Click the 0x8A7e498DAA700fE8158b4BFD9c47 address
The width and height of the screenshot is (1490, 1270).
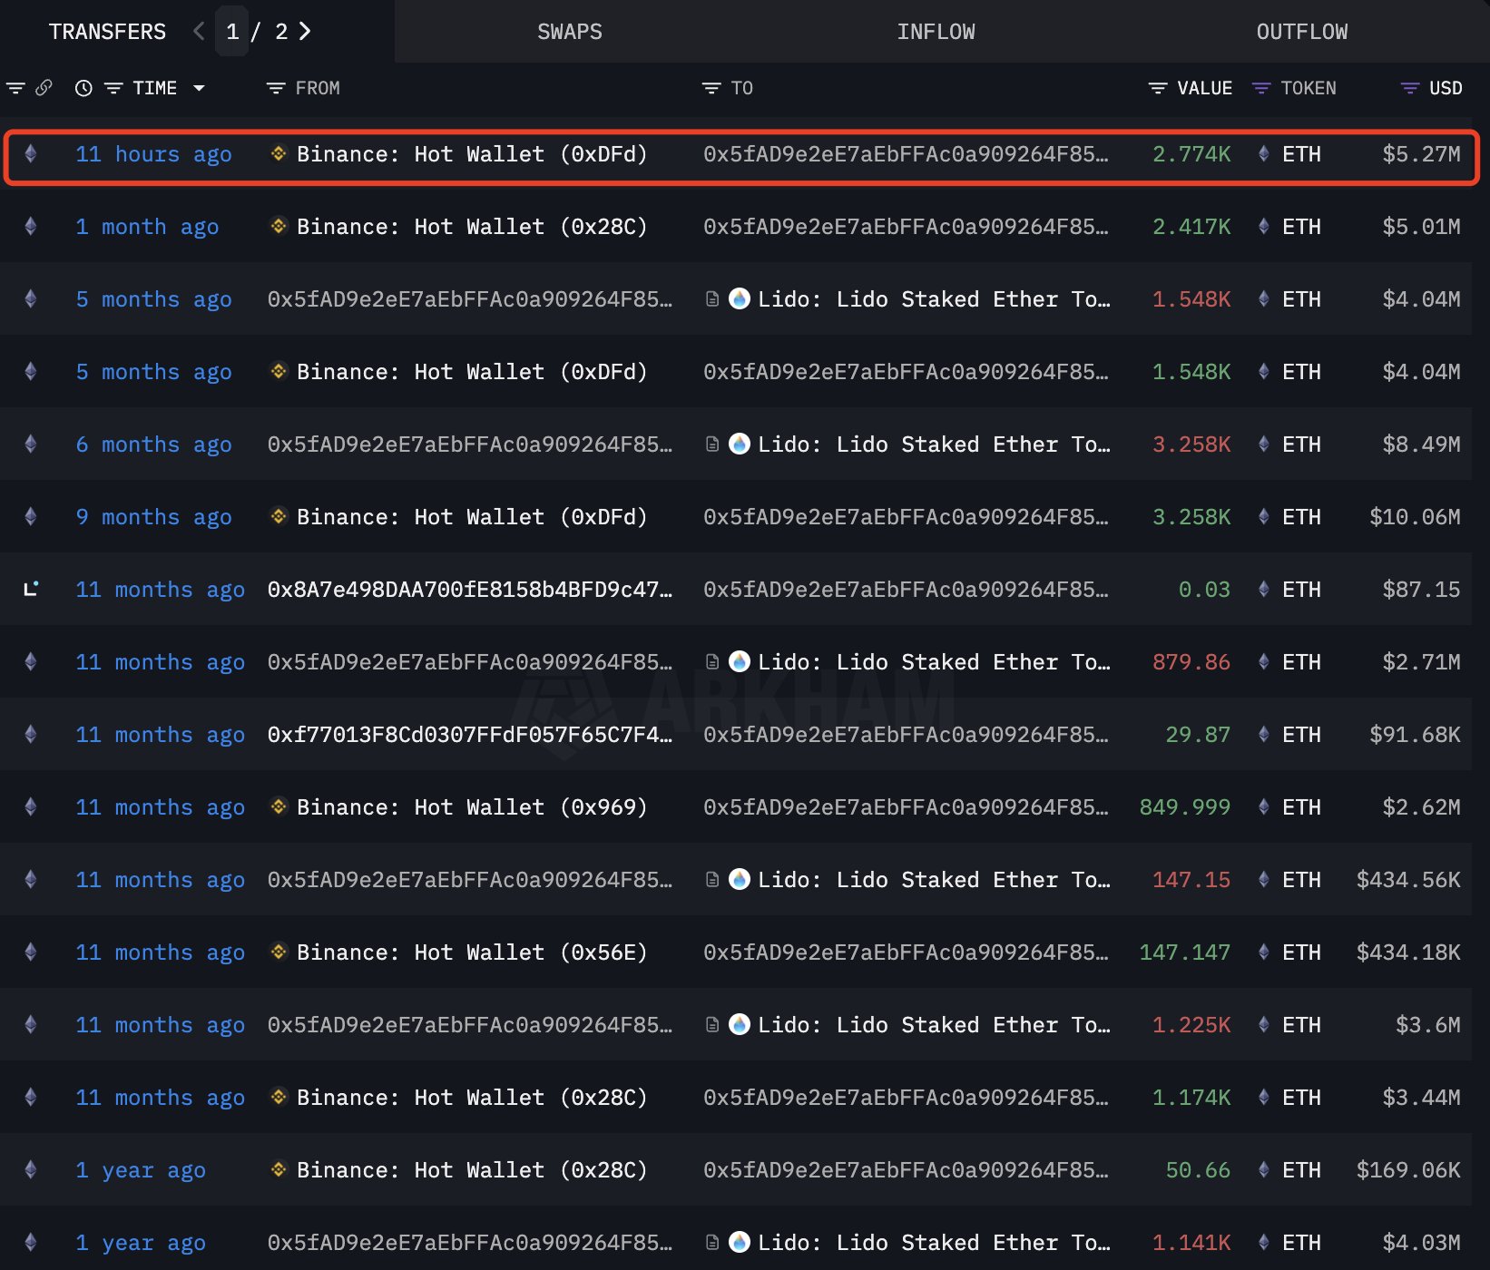[x=469, y=590]
